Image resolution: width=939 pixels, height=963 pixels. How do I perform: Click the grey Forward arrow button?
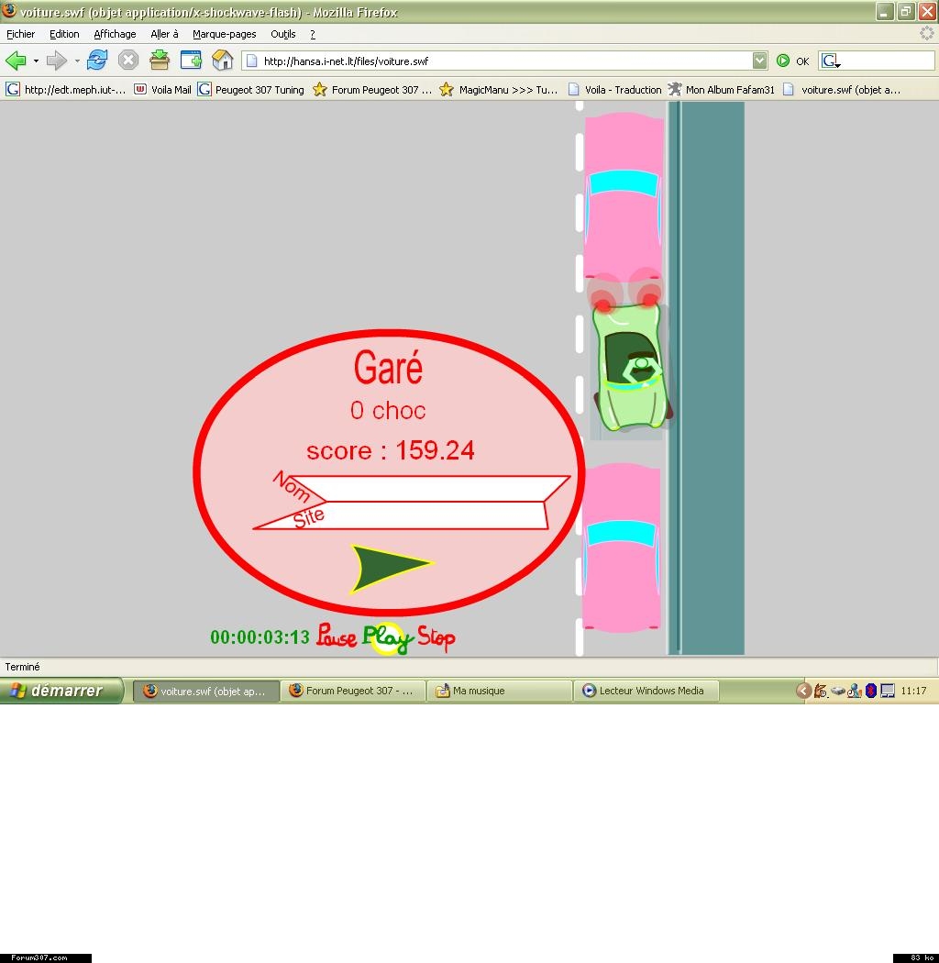coord(57,61)
